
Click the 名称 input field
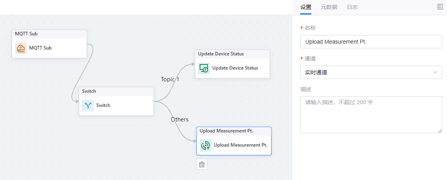[x=371, y=42]
